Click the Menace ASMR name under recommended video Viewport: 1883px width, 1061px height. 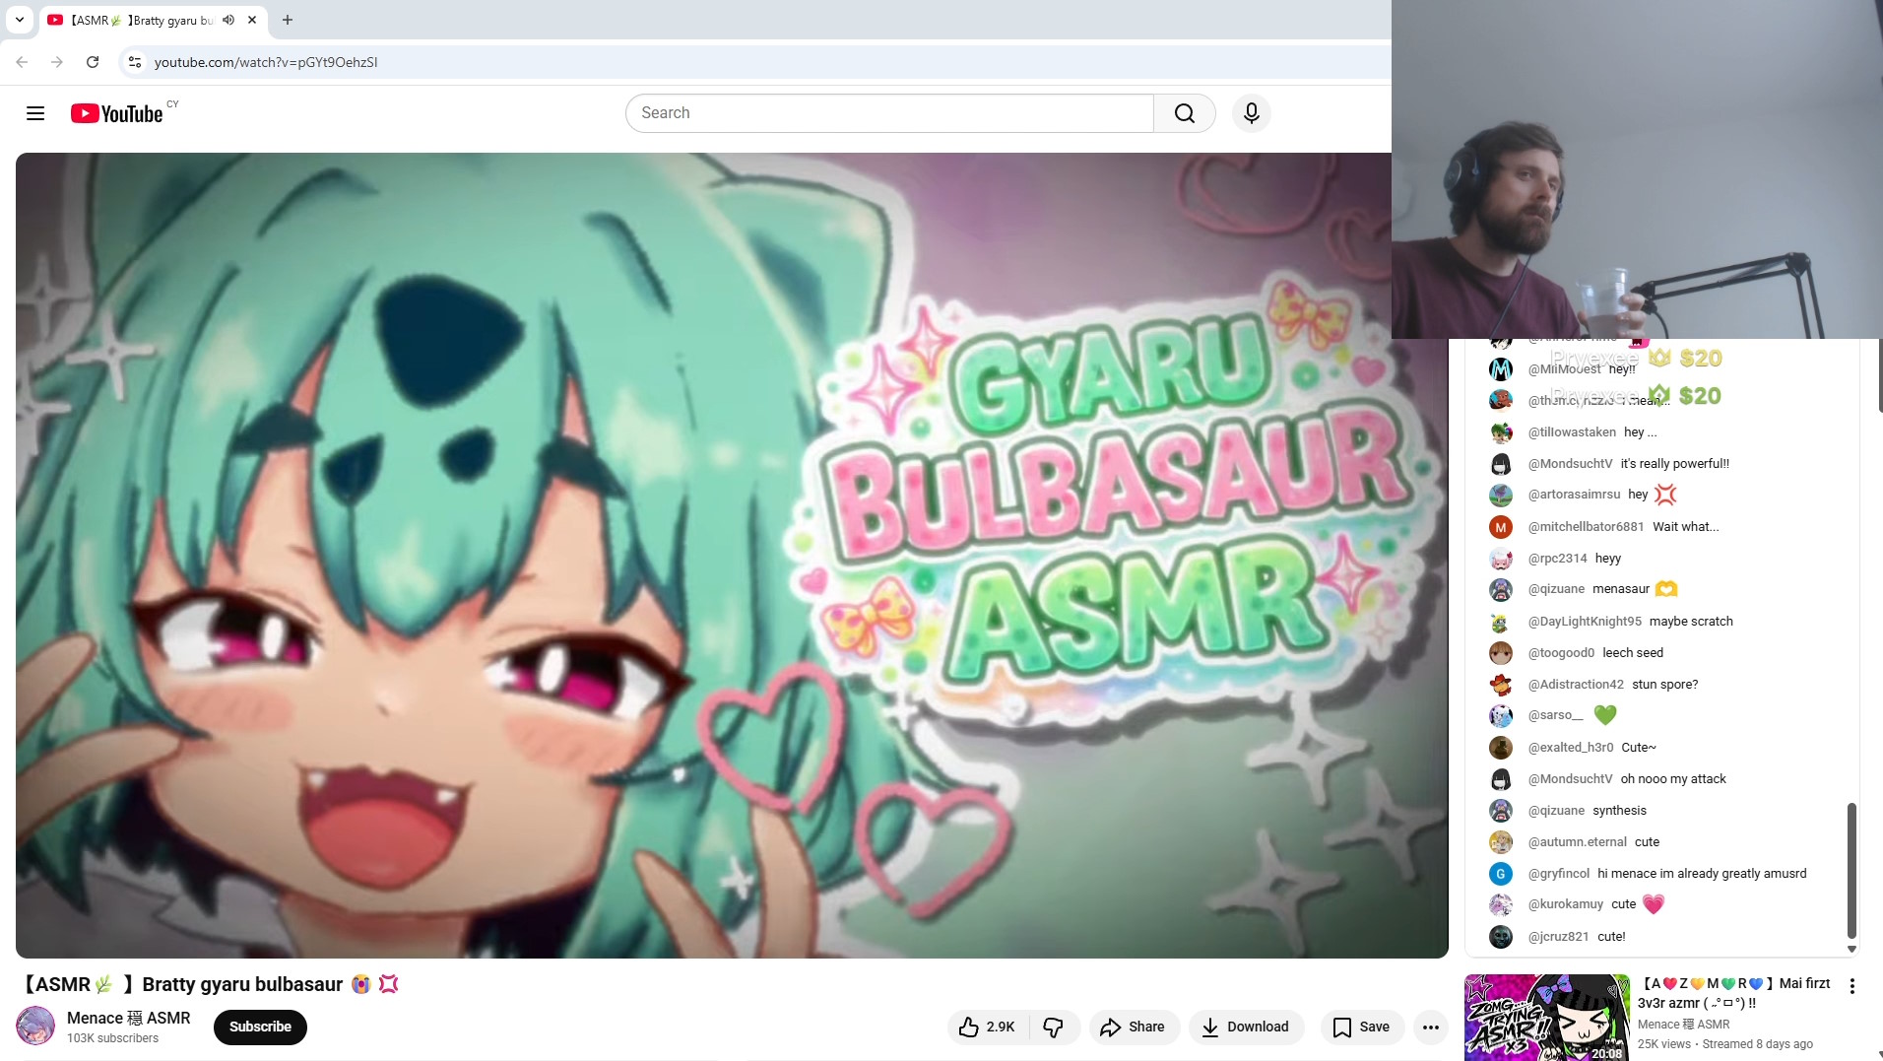[1683, 1025]
